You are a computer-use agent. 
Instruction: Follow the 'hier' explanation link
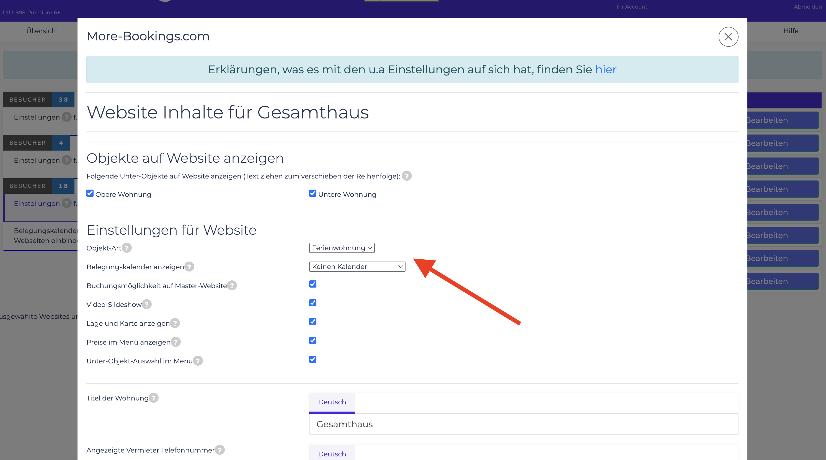pyautogui.click(x=606, y=69)
